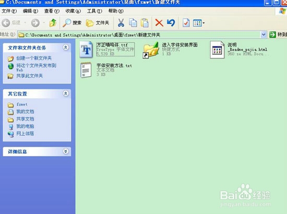Select the 进入字体安装界面 shortcut name

180,45
